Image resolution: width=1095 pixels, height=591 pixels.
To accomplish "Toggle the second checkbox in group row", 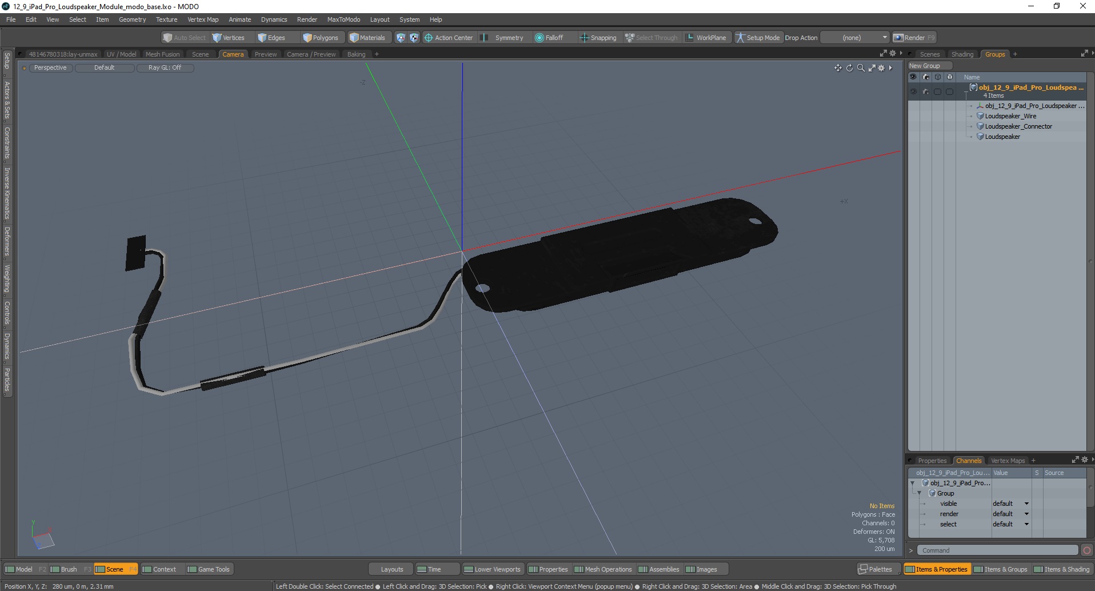I will (x=950, y=91).
